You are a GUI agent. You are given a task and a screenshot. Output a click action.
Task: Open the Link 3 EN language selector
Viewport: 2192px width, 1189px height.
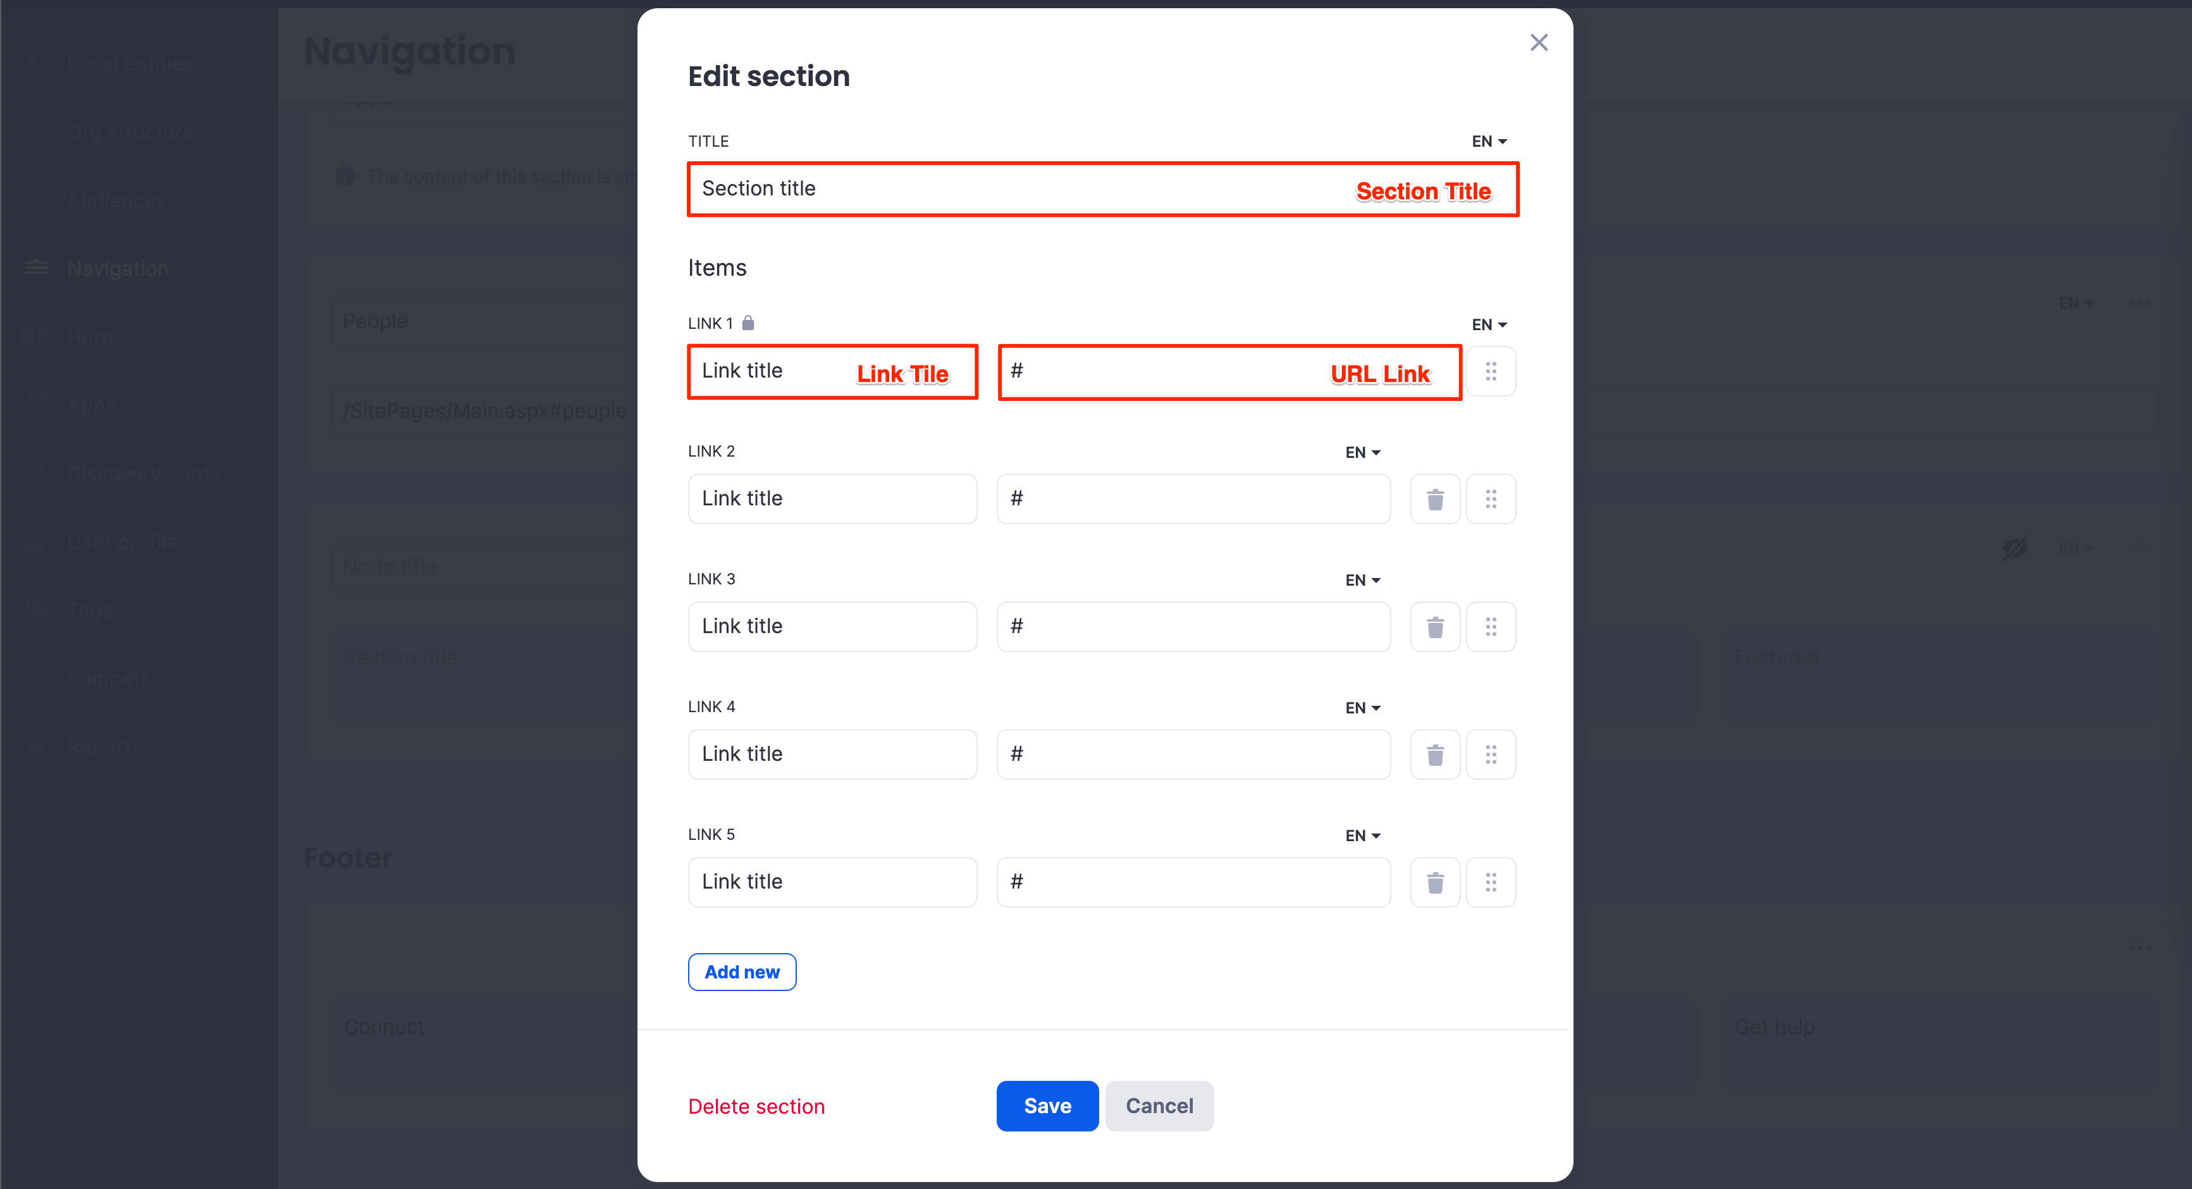[x=1362, y=581]
